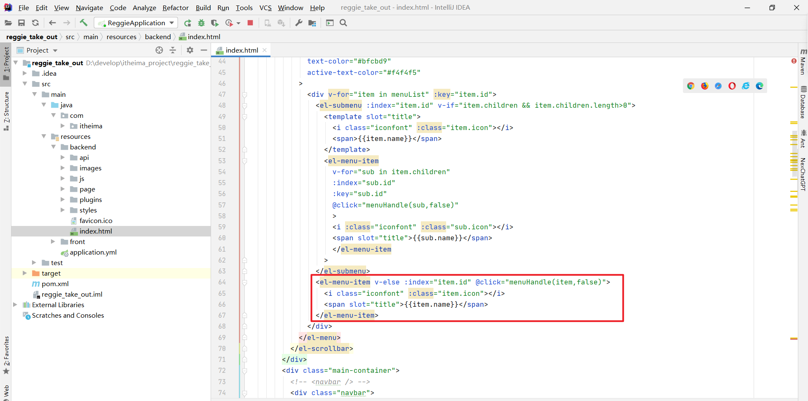808x401 pixels.
Task: Collapse the backend folder arrow
Action: coord(54,147)
